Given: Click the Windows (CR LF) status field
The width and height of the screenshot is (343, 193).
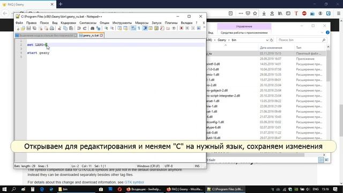Looking at the screenshot, I should tap(148, 166).
